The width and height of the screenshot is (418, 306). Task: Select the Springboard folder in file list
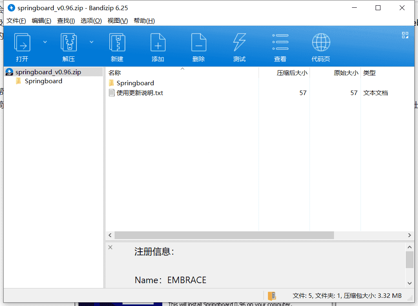click(135, 83)
